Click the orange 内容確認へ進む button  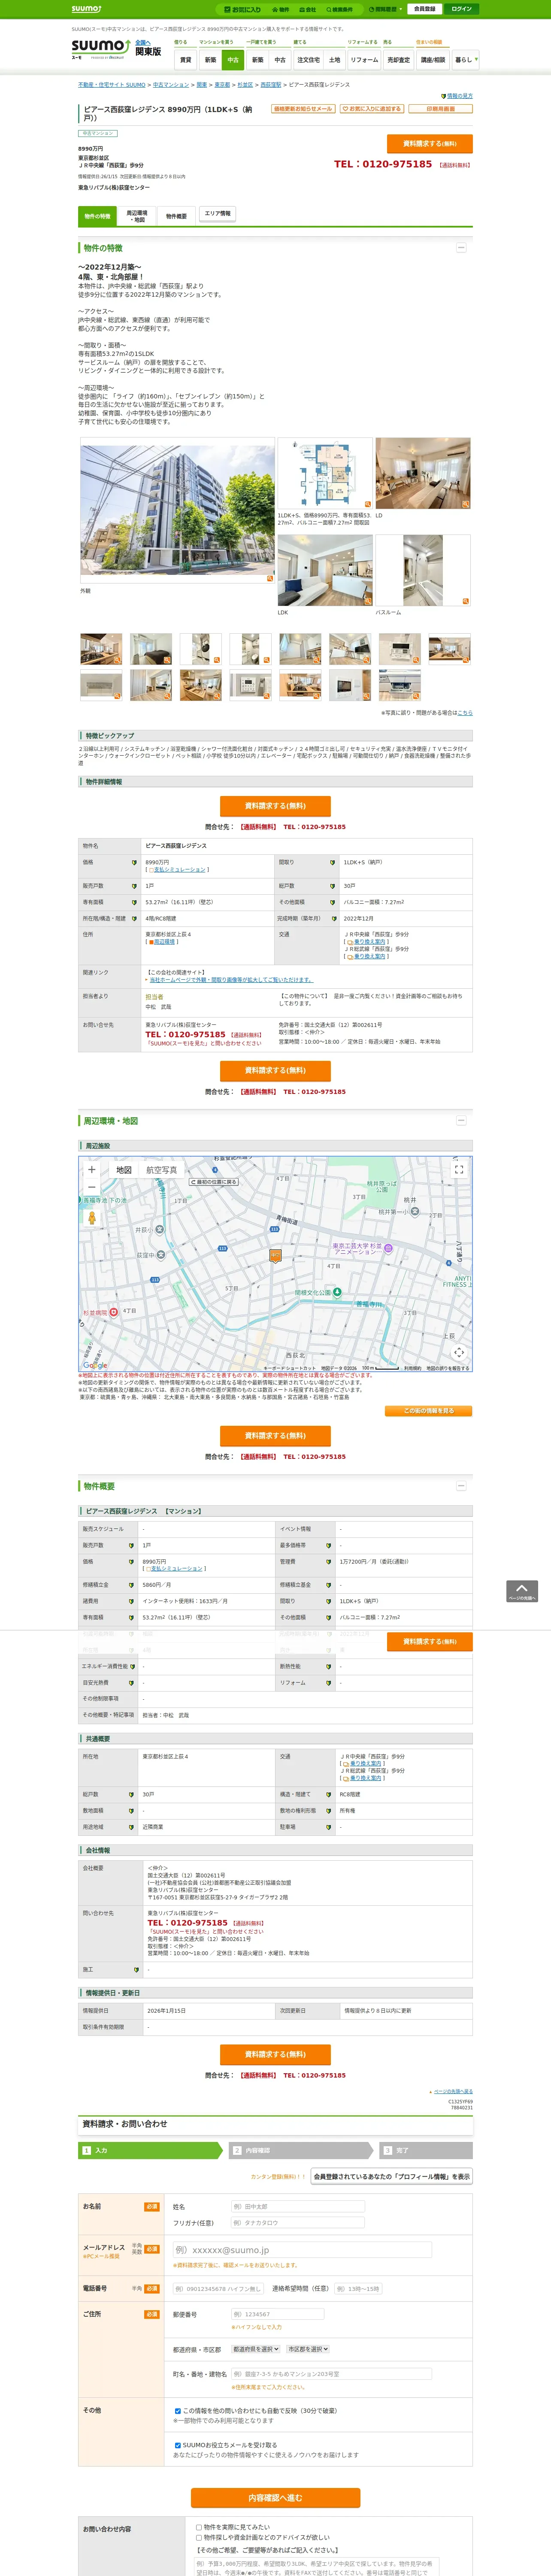click(x=275, y=2497)
